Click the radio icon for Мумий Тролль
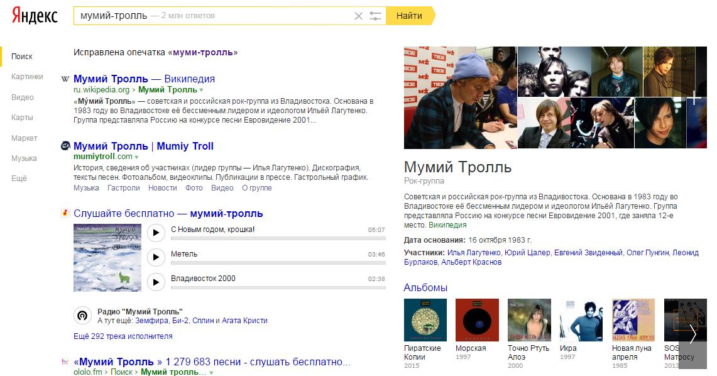This screenshot has width=717, height=376. (x=82, y=315)
